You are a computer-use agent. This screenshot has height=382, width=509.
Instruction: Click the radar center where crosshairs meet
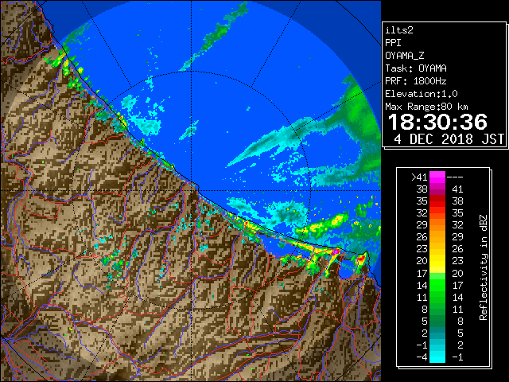(x=192, y=190)
